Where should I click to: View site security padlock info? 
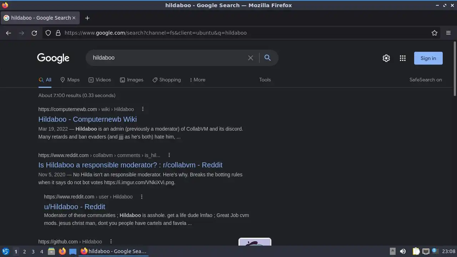(58, 33)
